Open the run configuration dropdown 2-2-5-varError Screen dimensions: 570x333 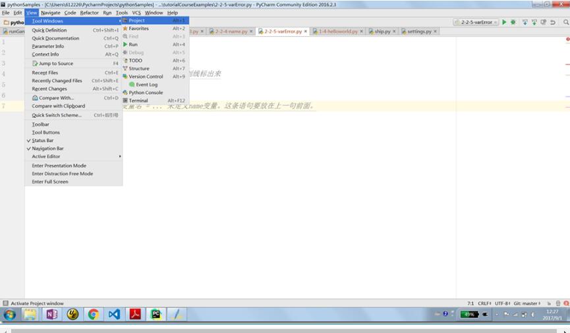click(x=476, y=22)
